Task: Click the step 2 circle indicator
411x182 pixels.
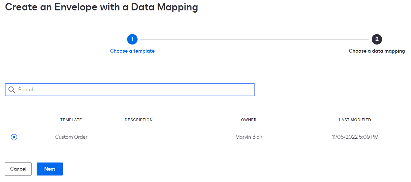Action: pos(377,39)
